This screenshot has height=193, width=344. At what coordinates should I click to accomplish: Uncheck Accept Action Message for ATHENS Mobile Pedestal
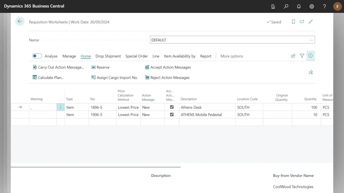point(172,114)
